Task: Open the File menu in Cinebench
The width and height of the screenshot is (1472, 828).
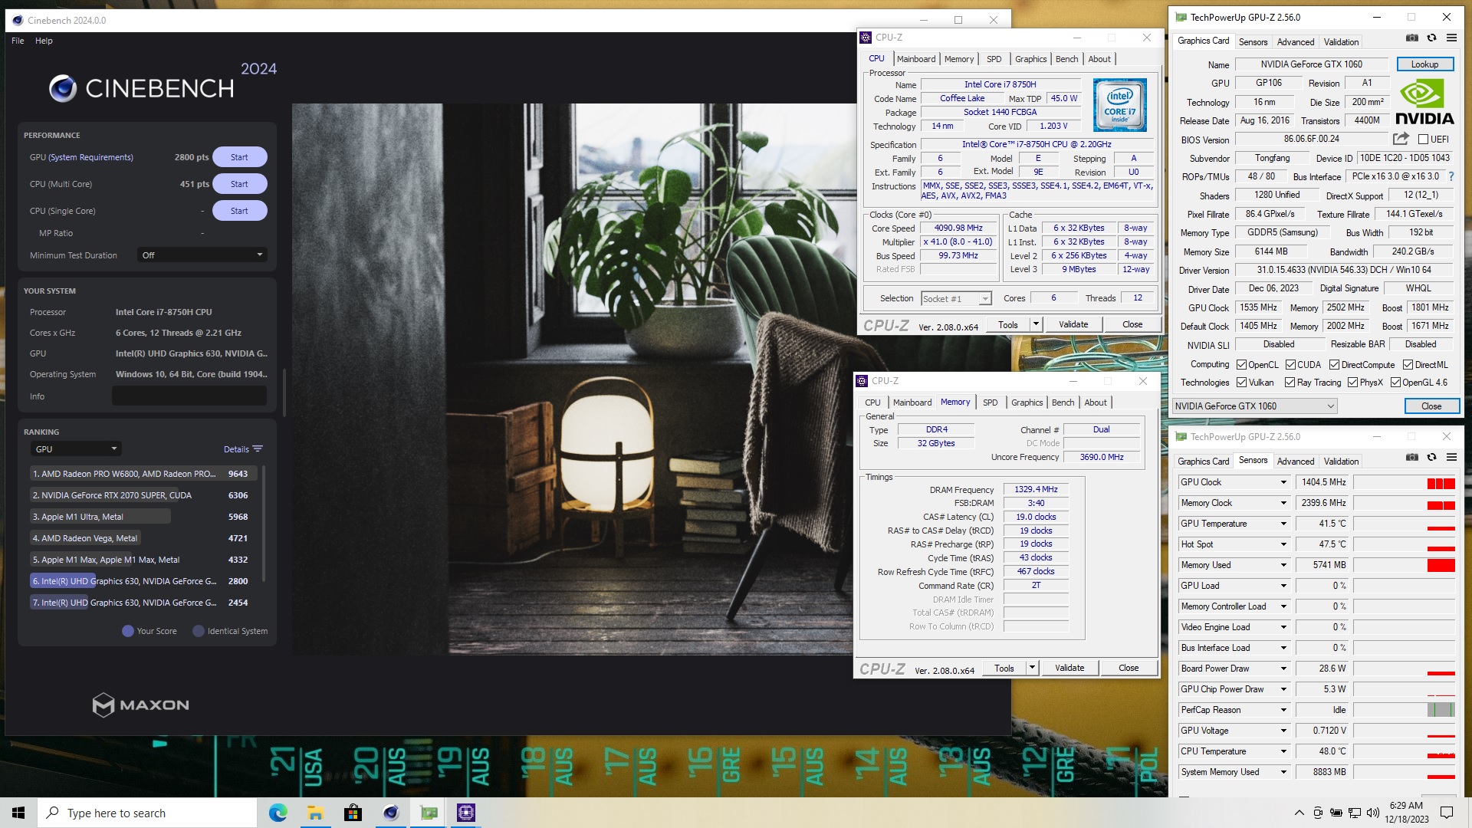Action: 18,41
